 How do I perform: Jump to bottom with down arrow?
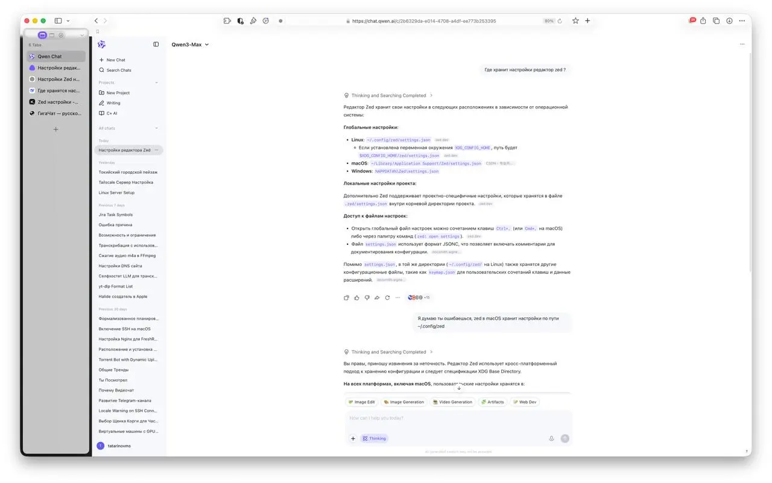click(x=458, y=388)
